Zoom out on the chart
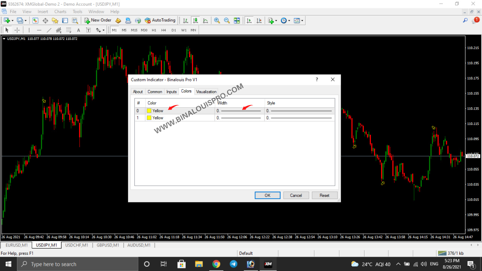 [x=227, y=21]
